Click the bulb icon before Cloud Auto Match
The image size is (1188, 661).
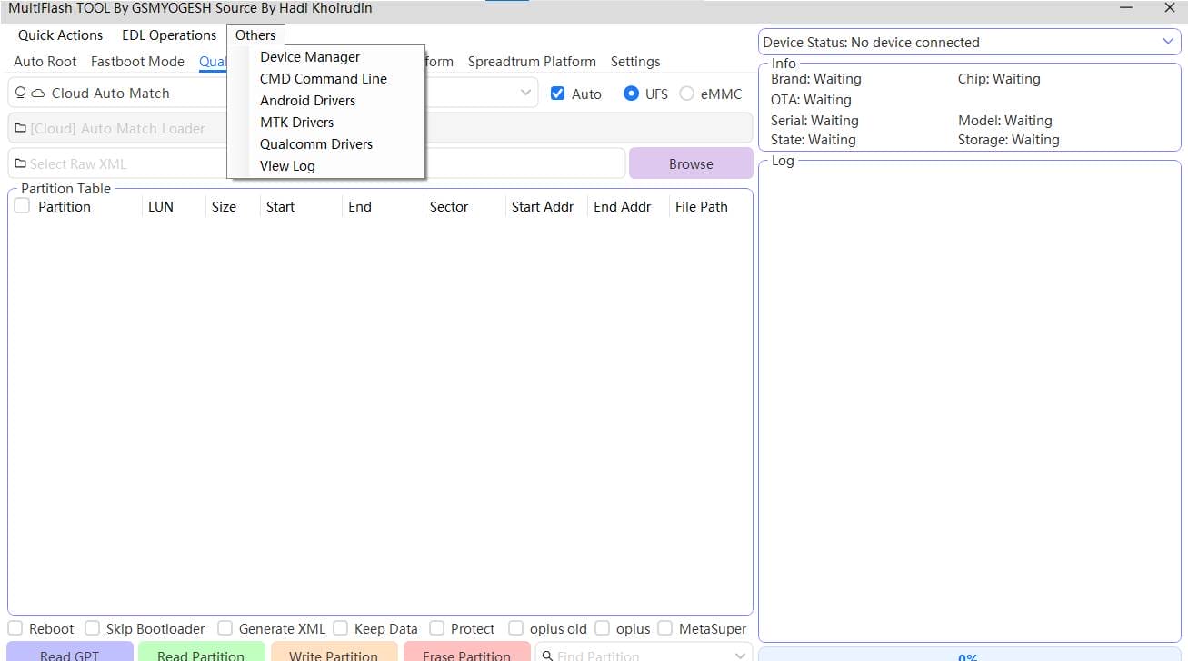tap(20, 93)
